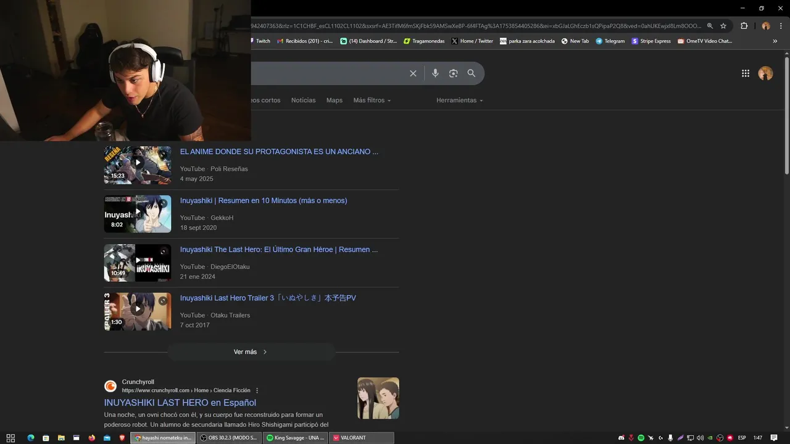
Task: Open the Crunchyroll result three-dot menu
Action: click(x=257, y=390)
